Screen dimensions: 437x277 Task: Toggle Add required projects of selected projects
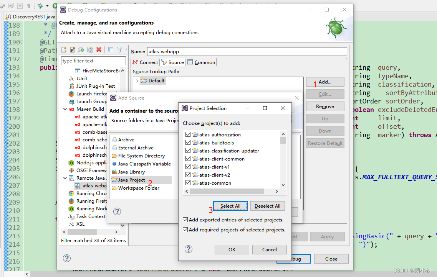pos(185,230)
